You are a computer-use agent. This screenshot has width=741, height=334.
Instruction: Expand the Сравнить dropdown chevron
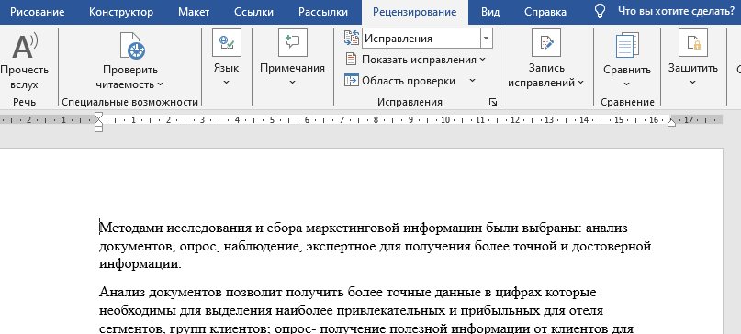point(627,84)
